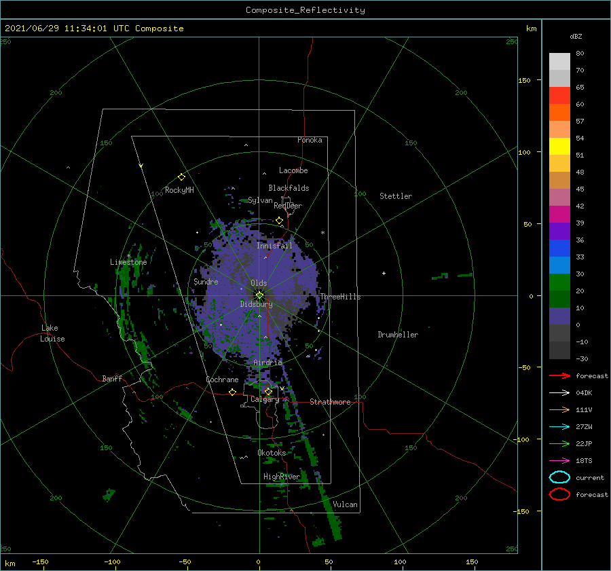
Task: Click the Lake Louise label
Action: click(x=52, y=333)
